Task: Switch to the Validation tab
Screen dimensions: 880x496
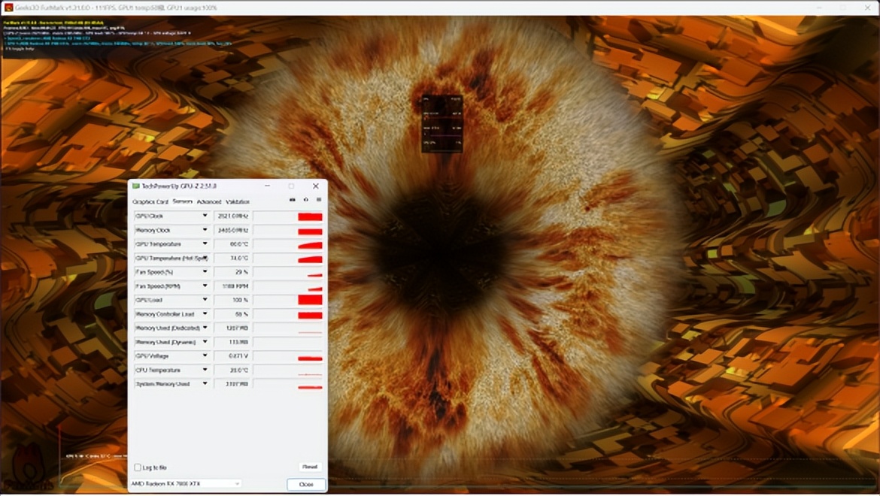Action: tap(238, 201)
